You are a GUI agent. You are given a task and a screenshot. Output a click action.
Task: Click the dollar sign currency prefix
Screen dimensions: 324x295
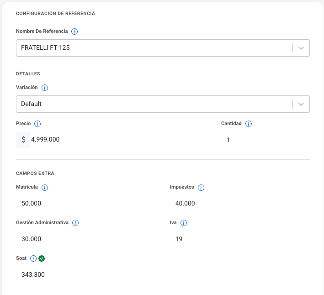click(23, 140)
